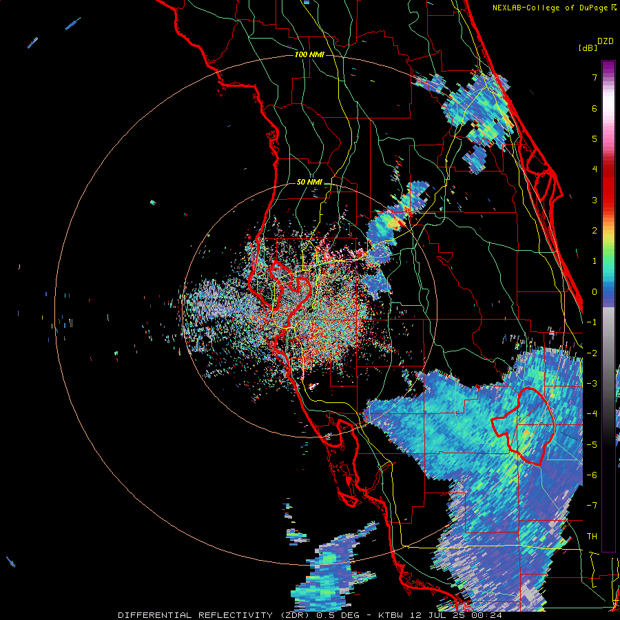Click the 00:24 timestamp in the caption
Image resolution: width=620 pixels, height=620 pixels.
[487, 615]
